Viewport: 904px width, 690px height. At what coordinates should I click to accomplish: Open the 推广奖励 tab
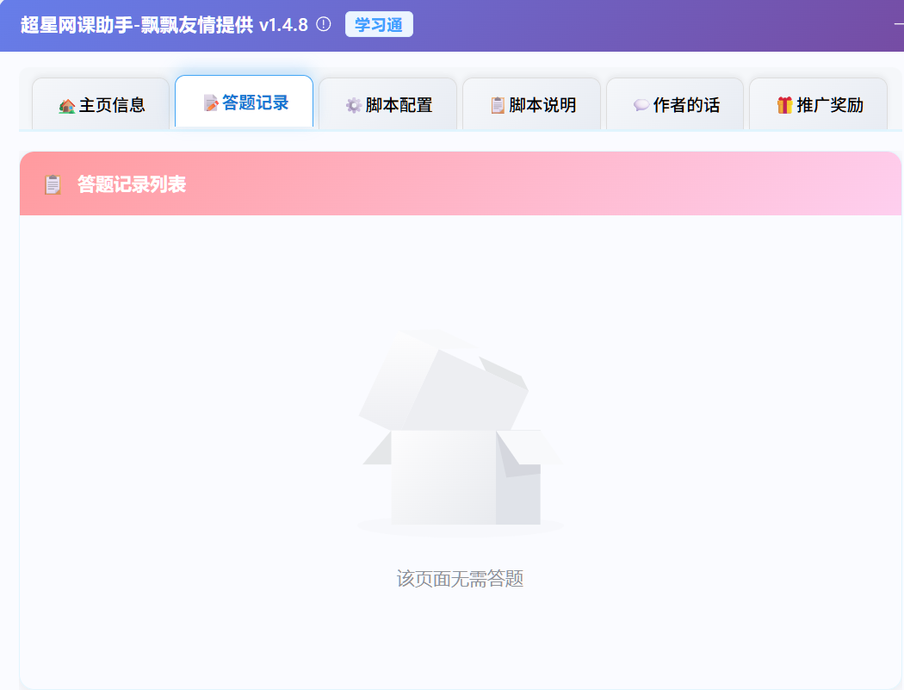818,103
